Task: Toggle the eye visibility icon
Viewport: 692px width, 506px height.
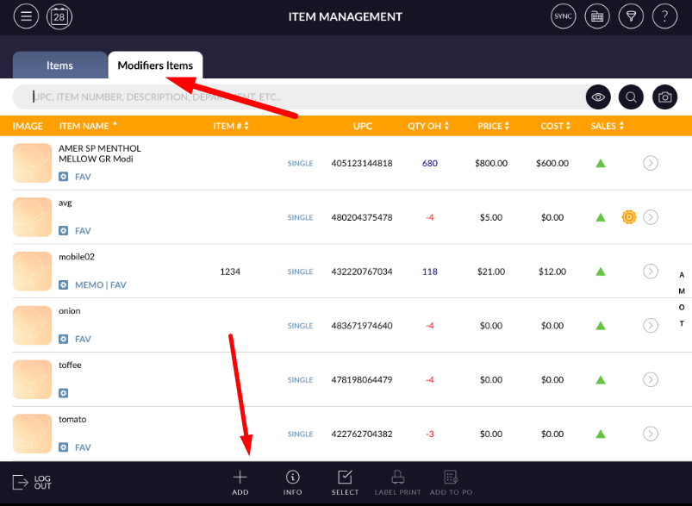Action: tap(598, 97)
